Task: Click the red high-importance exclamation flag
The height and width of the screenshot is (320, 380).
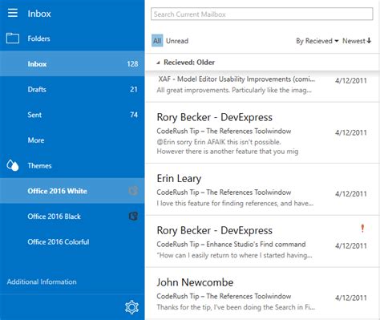Action: (362, 229)
